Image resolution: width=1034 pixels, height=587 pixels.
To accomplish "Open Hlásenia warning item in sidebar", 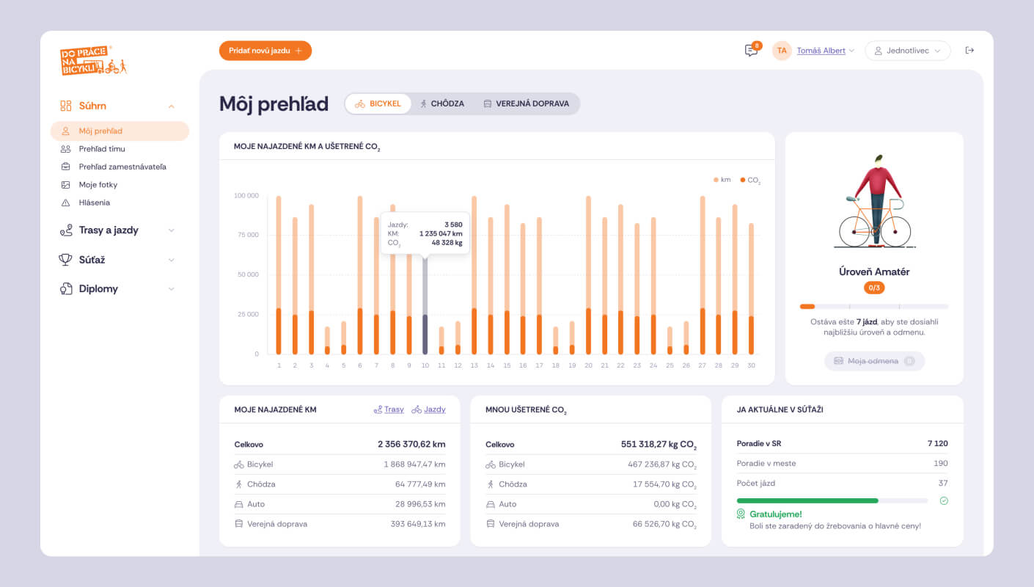I will click(94, 203).
